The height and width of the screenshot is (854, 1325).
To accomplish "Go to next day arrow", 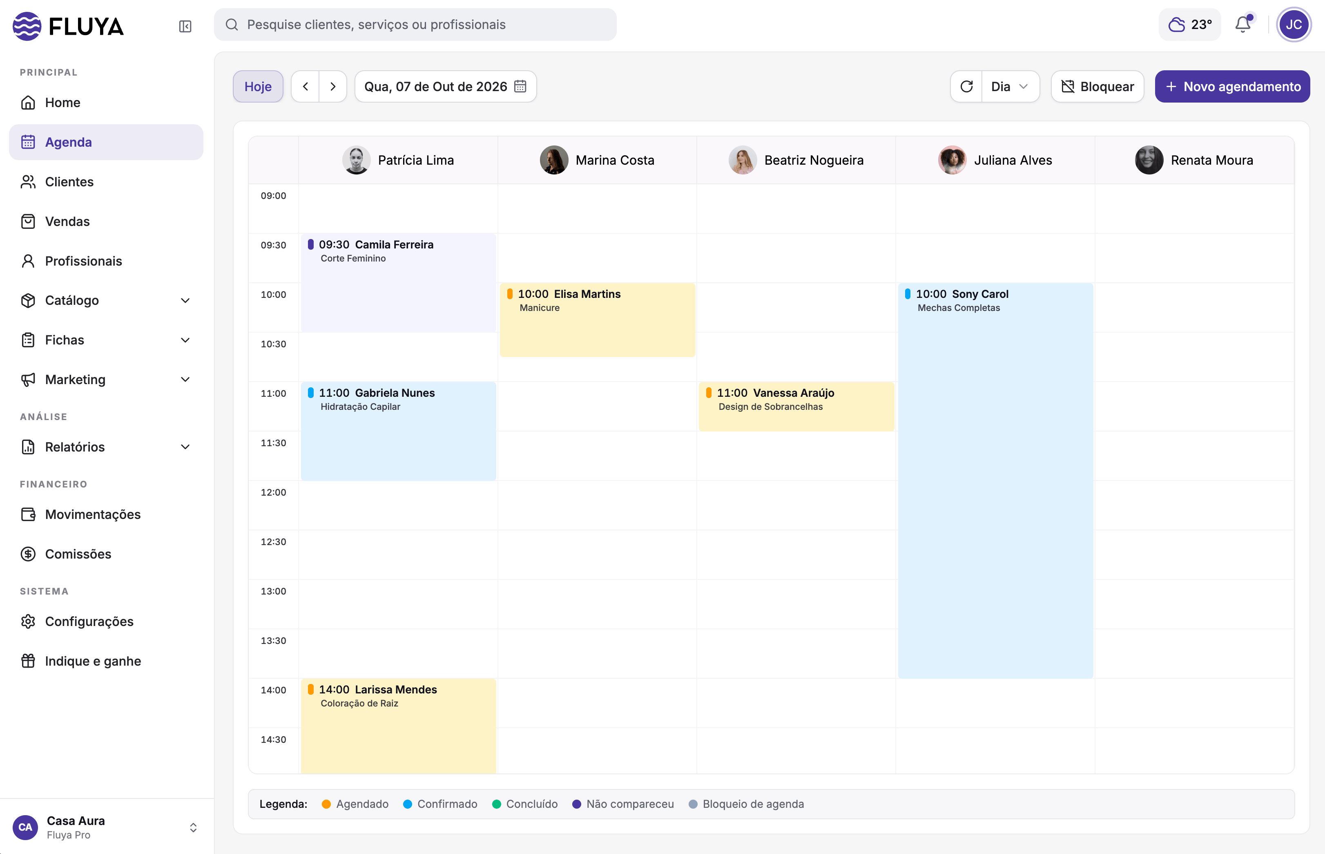I will point(333,87).
